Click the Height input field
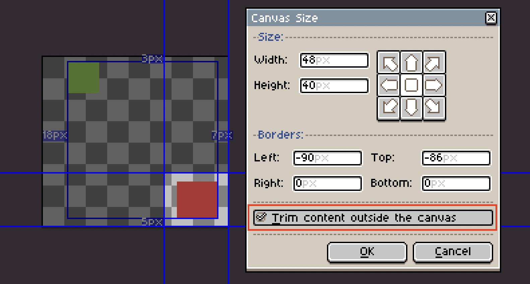530x284 pixels. tap(334, 85)
